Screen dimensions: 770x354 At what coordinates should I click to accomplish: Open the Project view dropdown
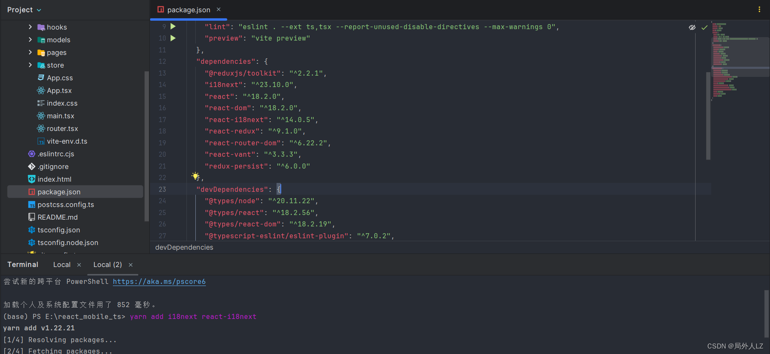(24, 10)
